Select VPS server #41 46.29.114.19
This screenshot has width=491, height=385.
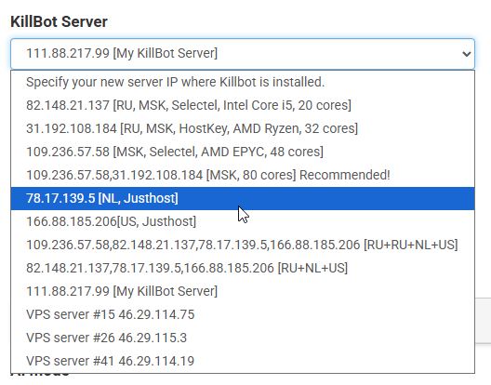[243, 361]
